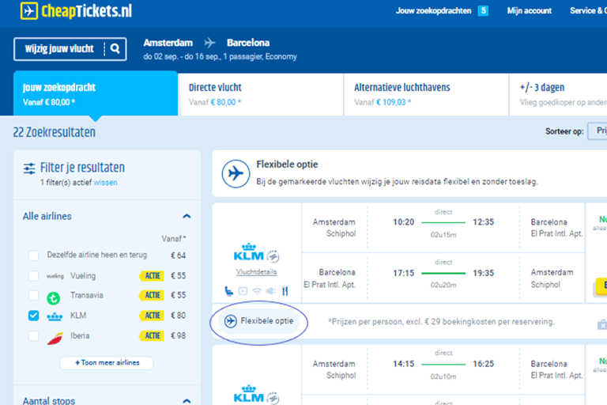Open the Sorteer op dropdown
This screenshot has width=607, height=405.
point(598,131)
